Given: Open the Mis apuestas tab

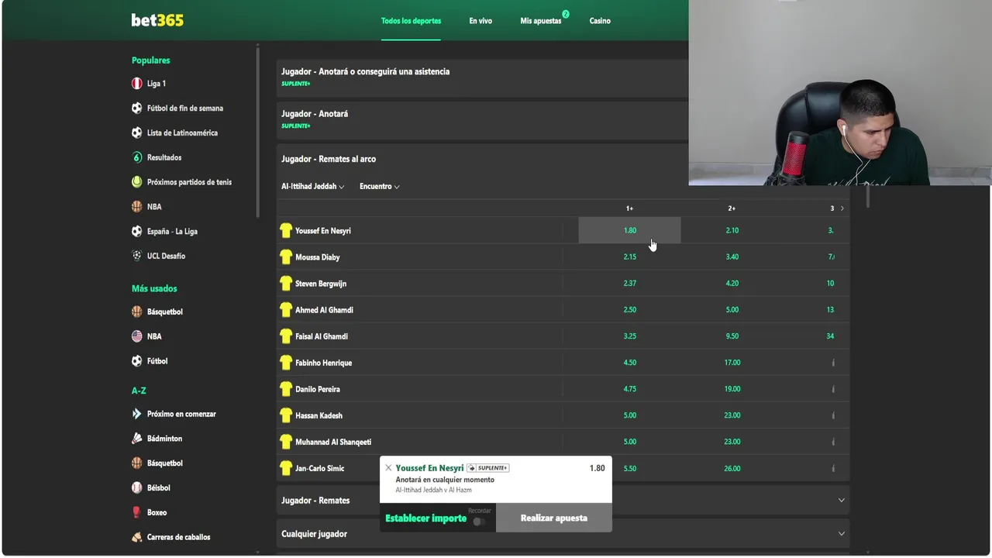Looking at the screenshot, I should point(540,21).
